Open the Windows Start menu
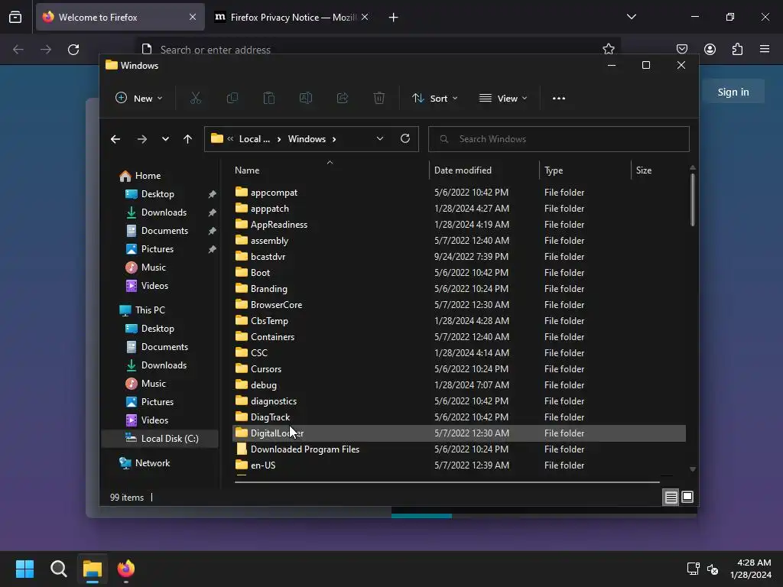Viewport: 783px width, 587px height. pos(24,569)
